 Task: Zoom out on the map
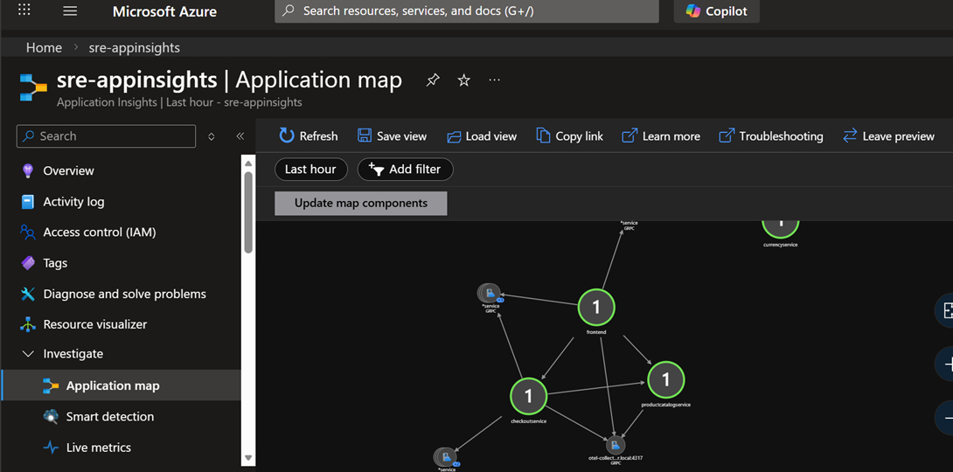click(945, 418)
